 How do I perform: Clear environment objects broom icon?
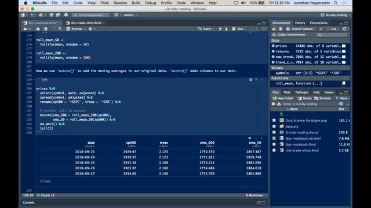pos(321,29)
